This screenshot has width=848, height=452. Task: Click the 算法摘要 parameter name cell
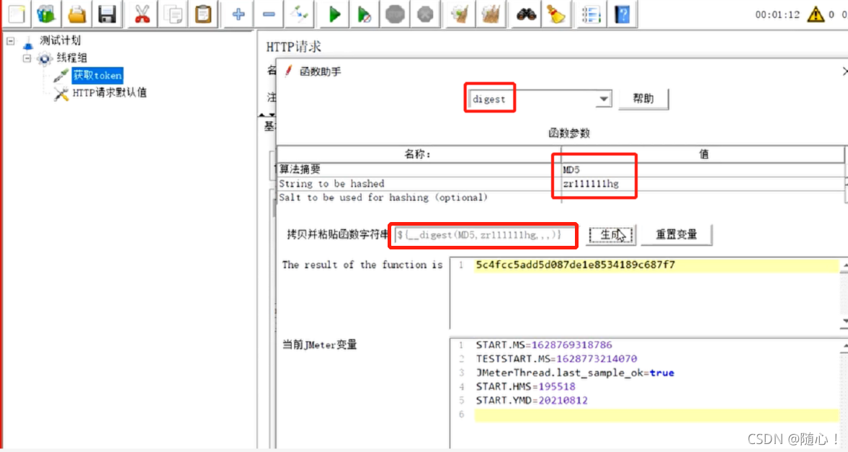[419, 169]
